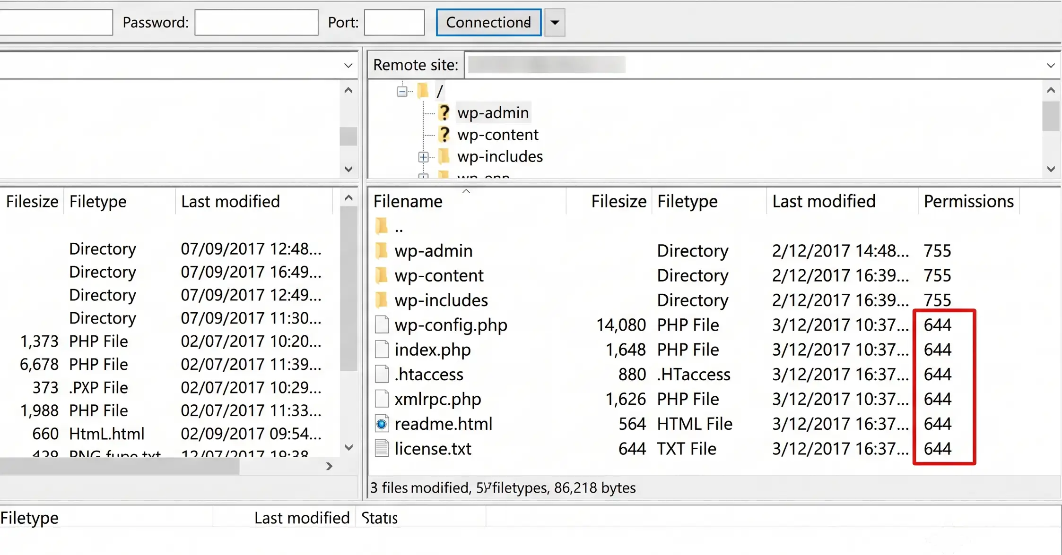Screen dimensions: 1062x555
Task: Click the wp-includes folder icon in file list
Action: (382, 299)
